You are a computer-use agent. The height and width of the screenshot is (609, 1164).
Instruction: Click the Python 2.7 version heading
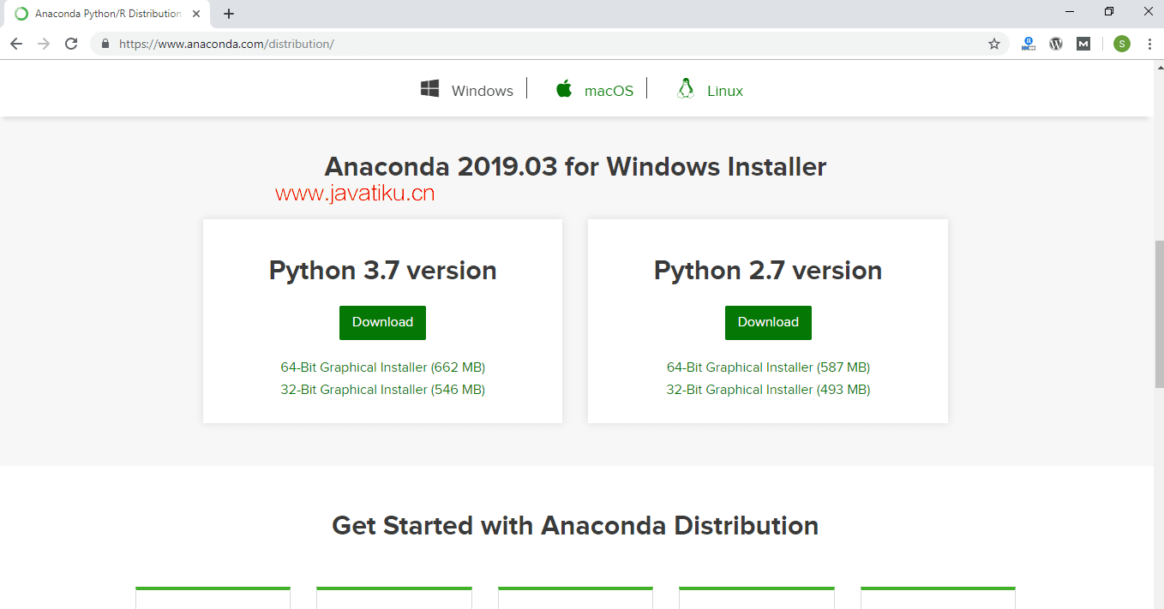tap(768, 271)
